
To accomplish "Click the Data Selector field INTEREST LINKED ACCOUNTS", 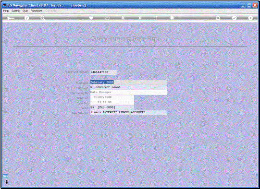I will tap(128, 112).
